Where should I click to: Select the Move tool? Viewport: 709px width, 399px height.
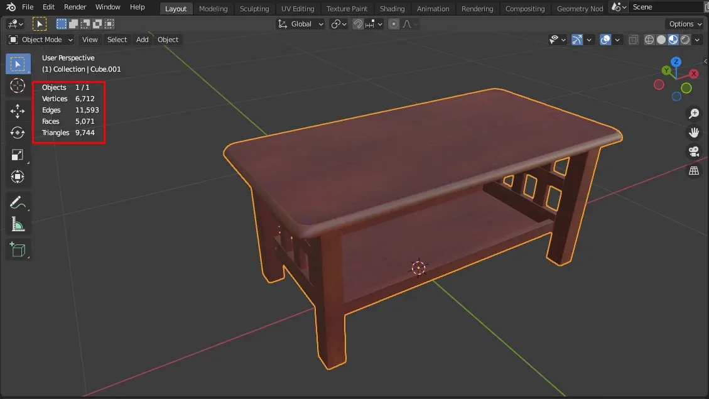(x=18, y=111)
